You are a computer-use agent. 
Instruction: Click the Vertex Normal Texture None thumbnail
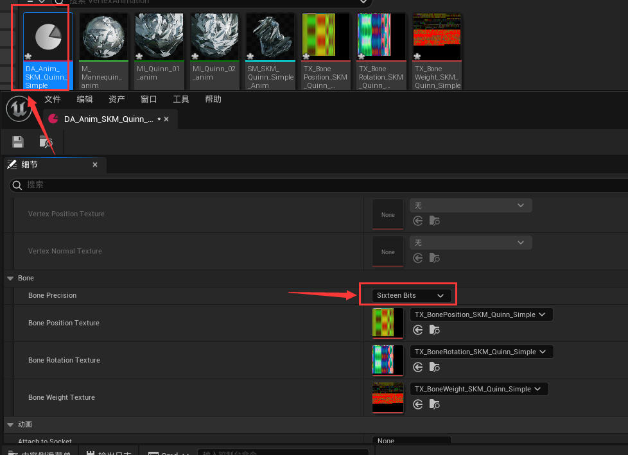point(388,252)
